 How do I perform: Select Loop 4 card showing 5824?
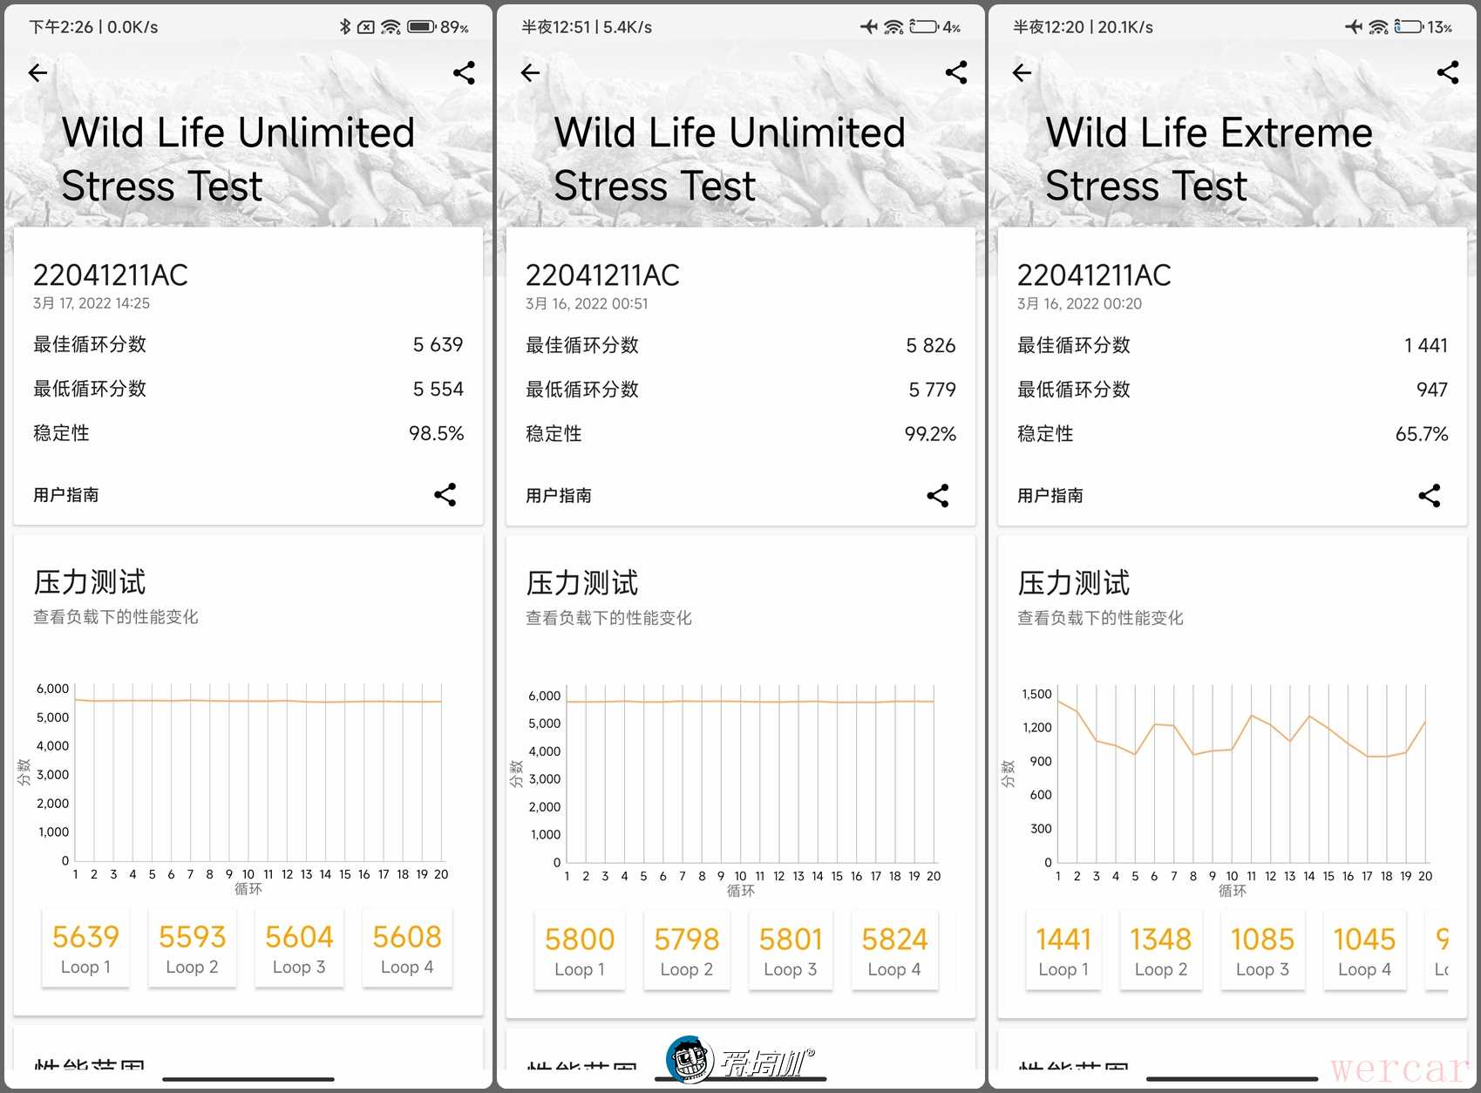tap(894, 950)
